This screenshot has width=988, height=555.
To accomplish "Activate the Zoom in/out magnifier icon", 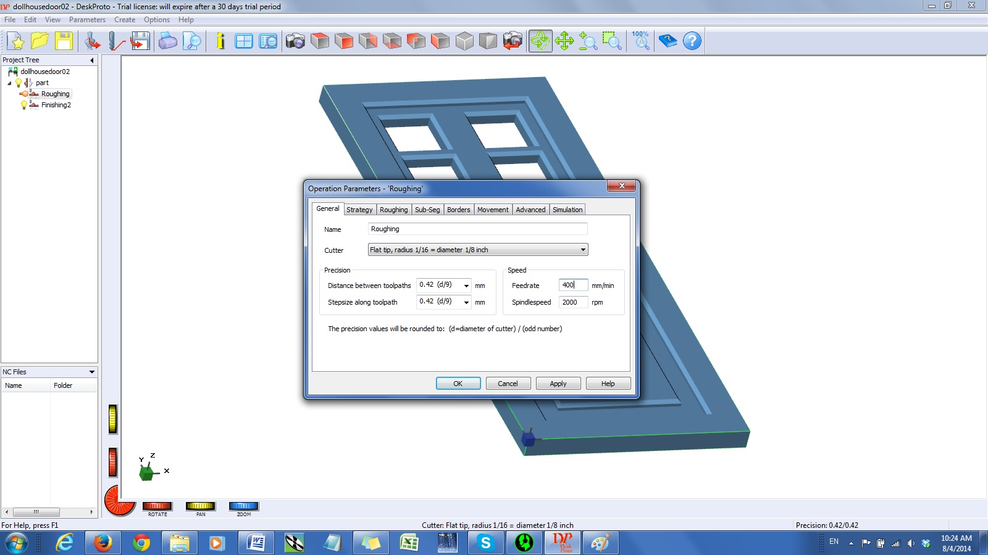I will [x=588, y=41].
